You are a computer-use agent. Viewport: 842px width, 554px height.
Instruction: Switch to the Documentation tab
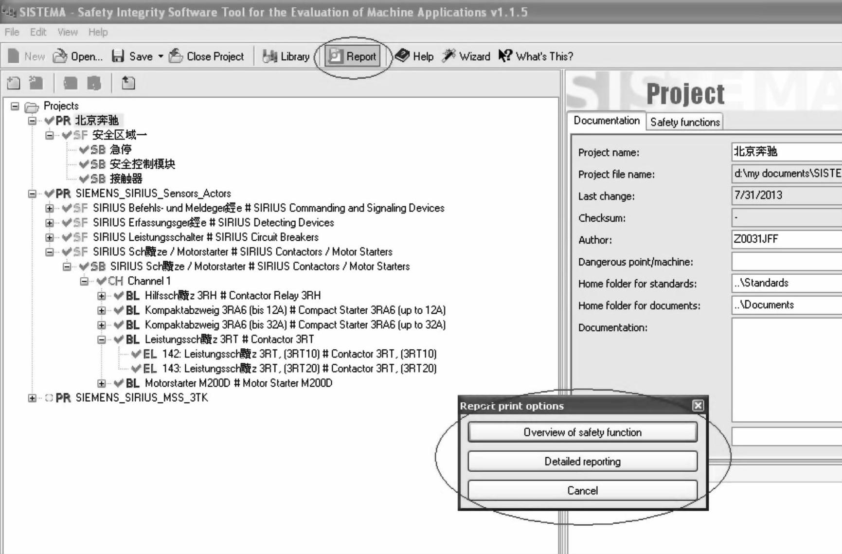pos(607,121)
